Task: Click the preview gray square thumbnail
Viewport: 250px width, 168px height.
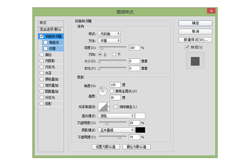Action: [195, 61]
